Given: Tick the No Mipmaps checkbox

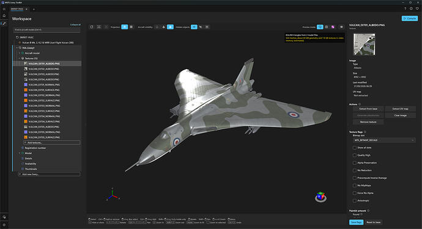Looking at the screenshot, I should [355, 186].
